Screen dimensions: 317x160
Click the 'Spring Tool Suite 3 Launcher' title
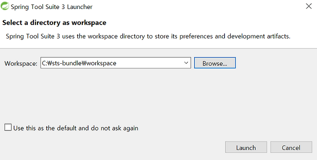tap(52, 7)
